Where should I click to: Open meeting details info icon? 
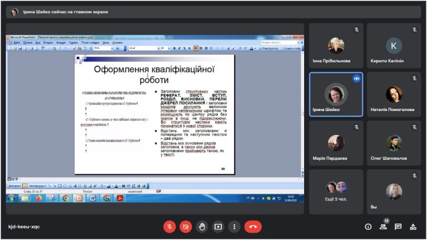368,227
